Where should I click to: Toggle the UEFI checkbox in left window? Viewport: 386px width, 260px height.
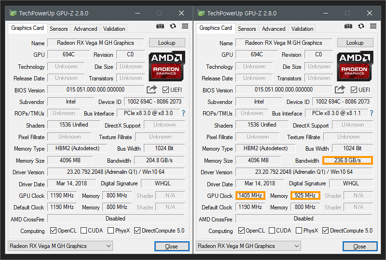point(165,90)
